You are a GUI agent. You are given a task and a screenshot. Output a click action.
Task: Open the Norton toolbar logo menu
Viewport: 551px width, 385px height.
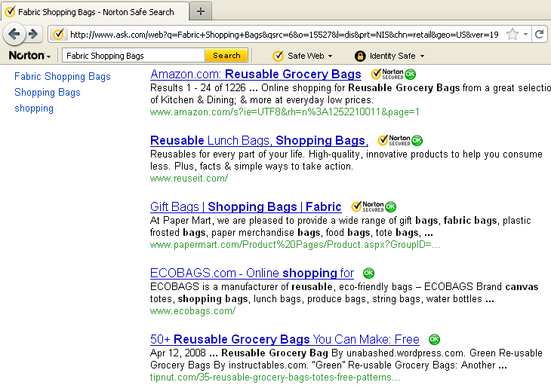[29, 56]
